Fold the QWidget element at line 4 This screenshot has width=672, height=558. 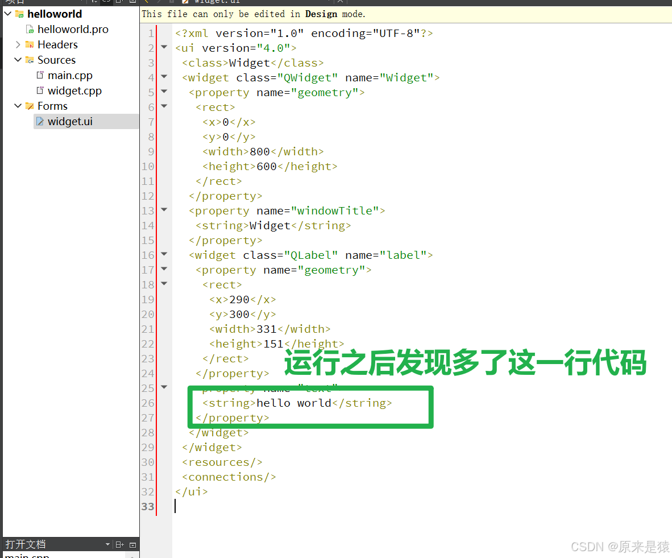point(164,76)
